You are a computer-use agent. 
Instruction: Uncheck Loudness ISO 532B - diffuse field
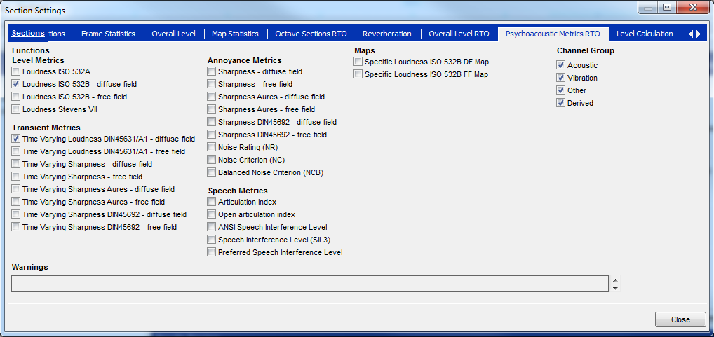tap(16, 84)
